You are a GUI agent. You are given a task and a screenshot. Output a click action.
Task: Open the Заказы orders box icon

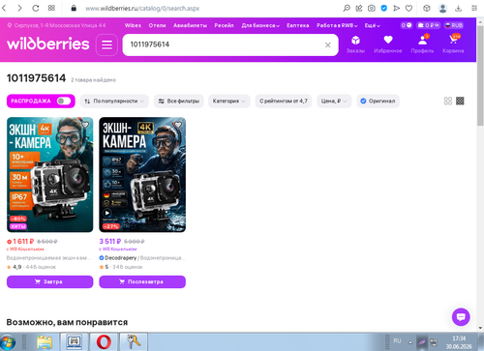point(355,44)
